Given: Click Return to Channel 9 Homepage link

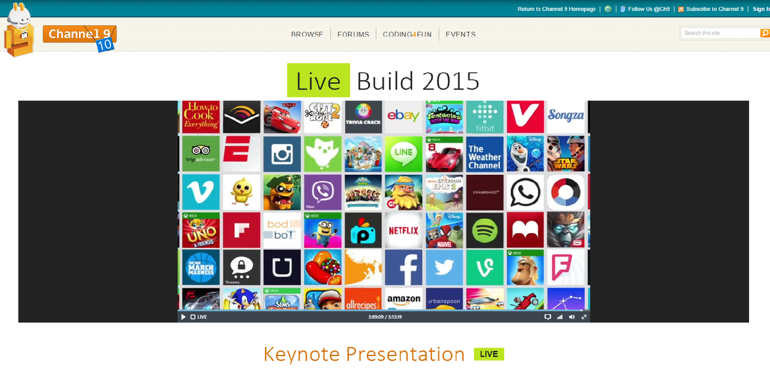Looking at the screenshot, I should tap(556, 9).
